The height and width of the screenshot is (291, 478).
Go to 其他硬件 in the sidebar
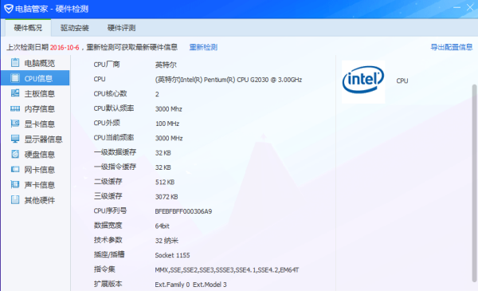coord(40,200)
